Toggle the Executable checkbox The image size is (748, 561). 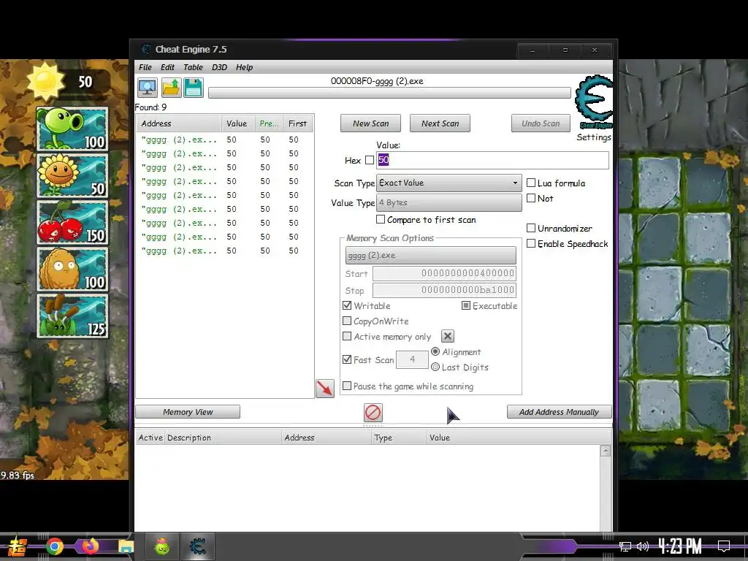click(x=466, y=305)
